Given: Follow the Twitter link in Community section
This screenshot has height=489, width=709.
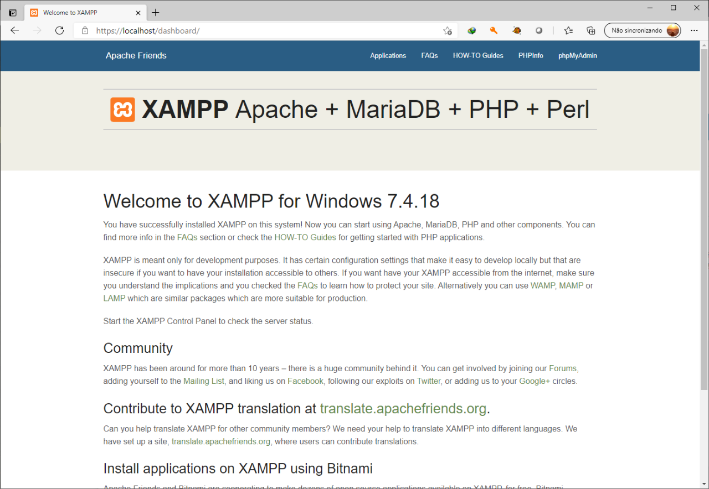Looking at the screenshot, I should (x=428, y=381).
